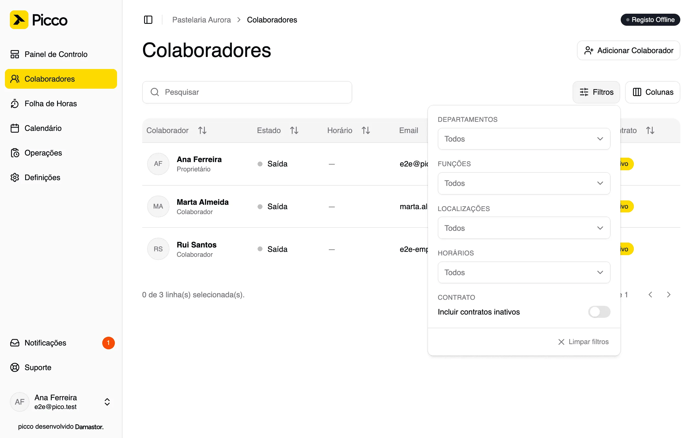Image resolution: width=700 pixels, height=438 pixels.
Task: Click Saída status for Rui Santos
Action: [272, 249]
